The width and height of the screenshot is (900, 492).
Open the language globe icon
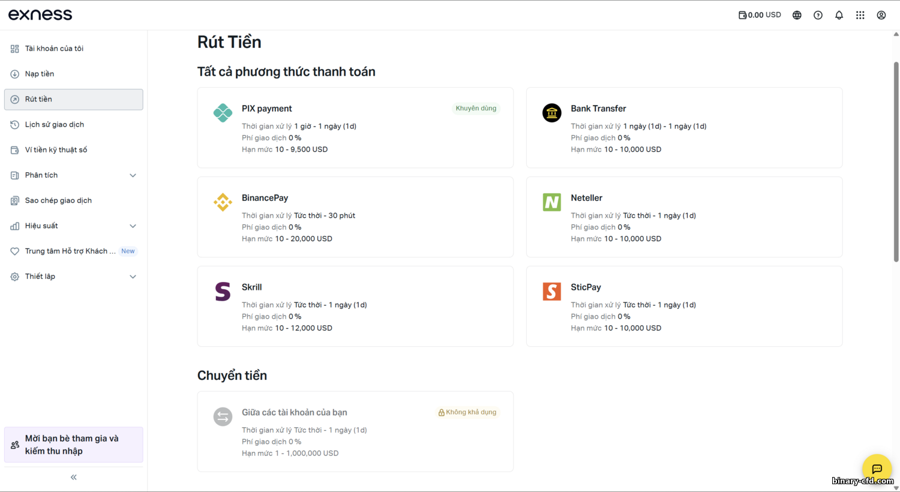coord(797,15)
